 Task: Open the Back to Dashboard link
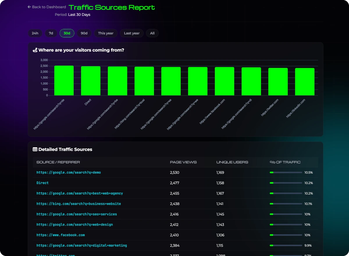pos(49,7)
